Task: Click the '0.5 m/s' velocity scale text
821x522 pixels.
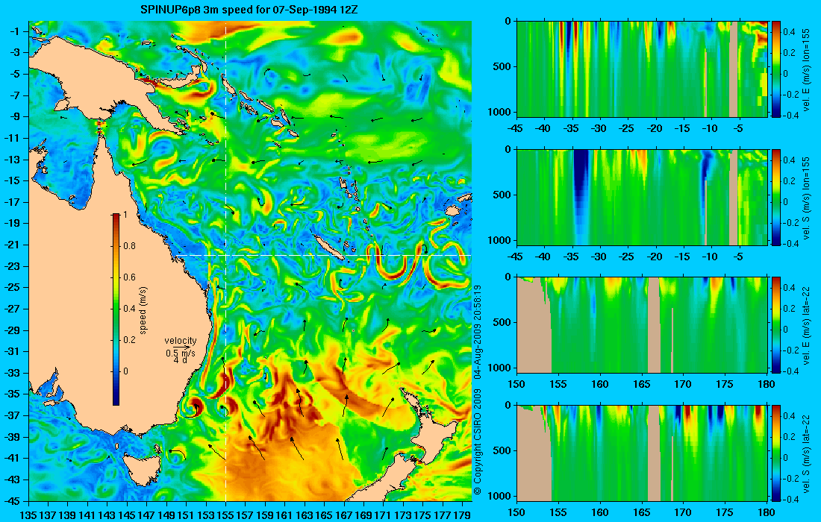Action: [180, 353]
